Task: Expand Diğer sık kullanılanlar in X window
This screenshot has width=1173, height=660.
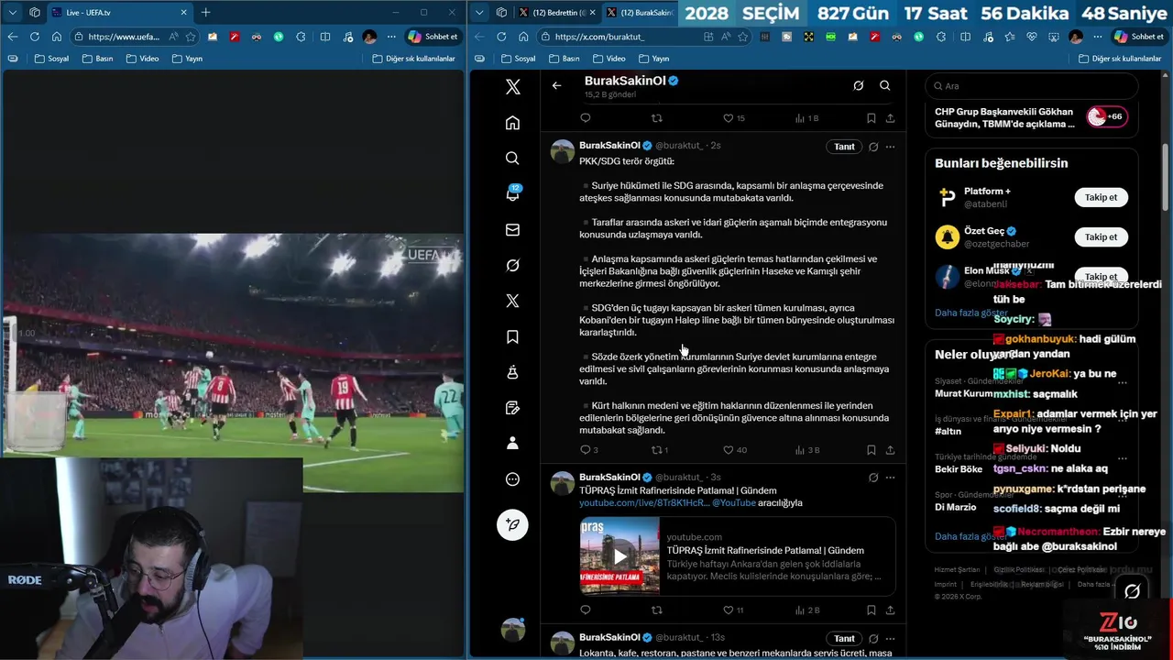Action: tap(1119, 59)
